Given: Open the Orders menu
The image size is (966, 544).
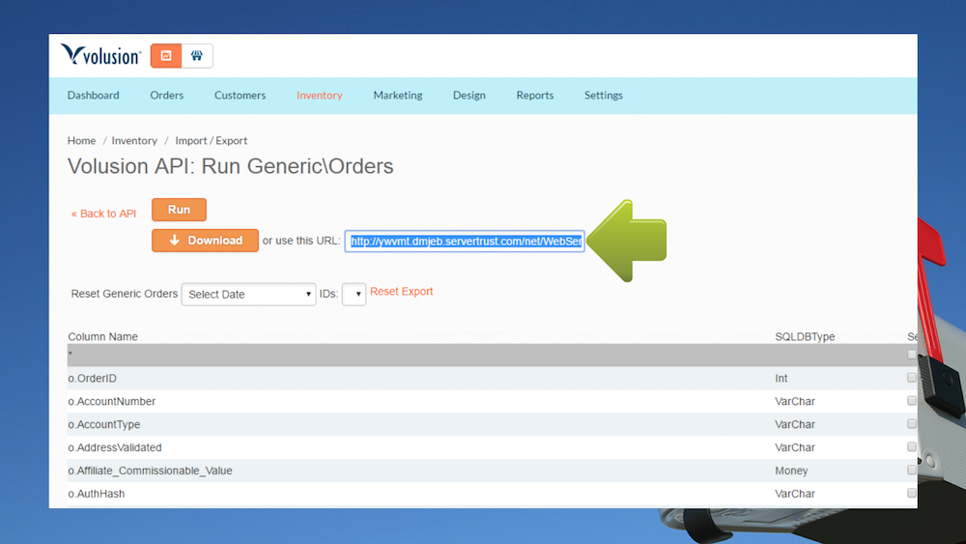Looking at the screenshot, I should [167, 95].
